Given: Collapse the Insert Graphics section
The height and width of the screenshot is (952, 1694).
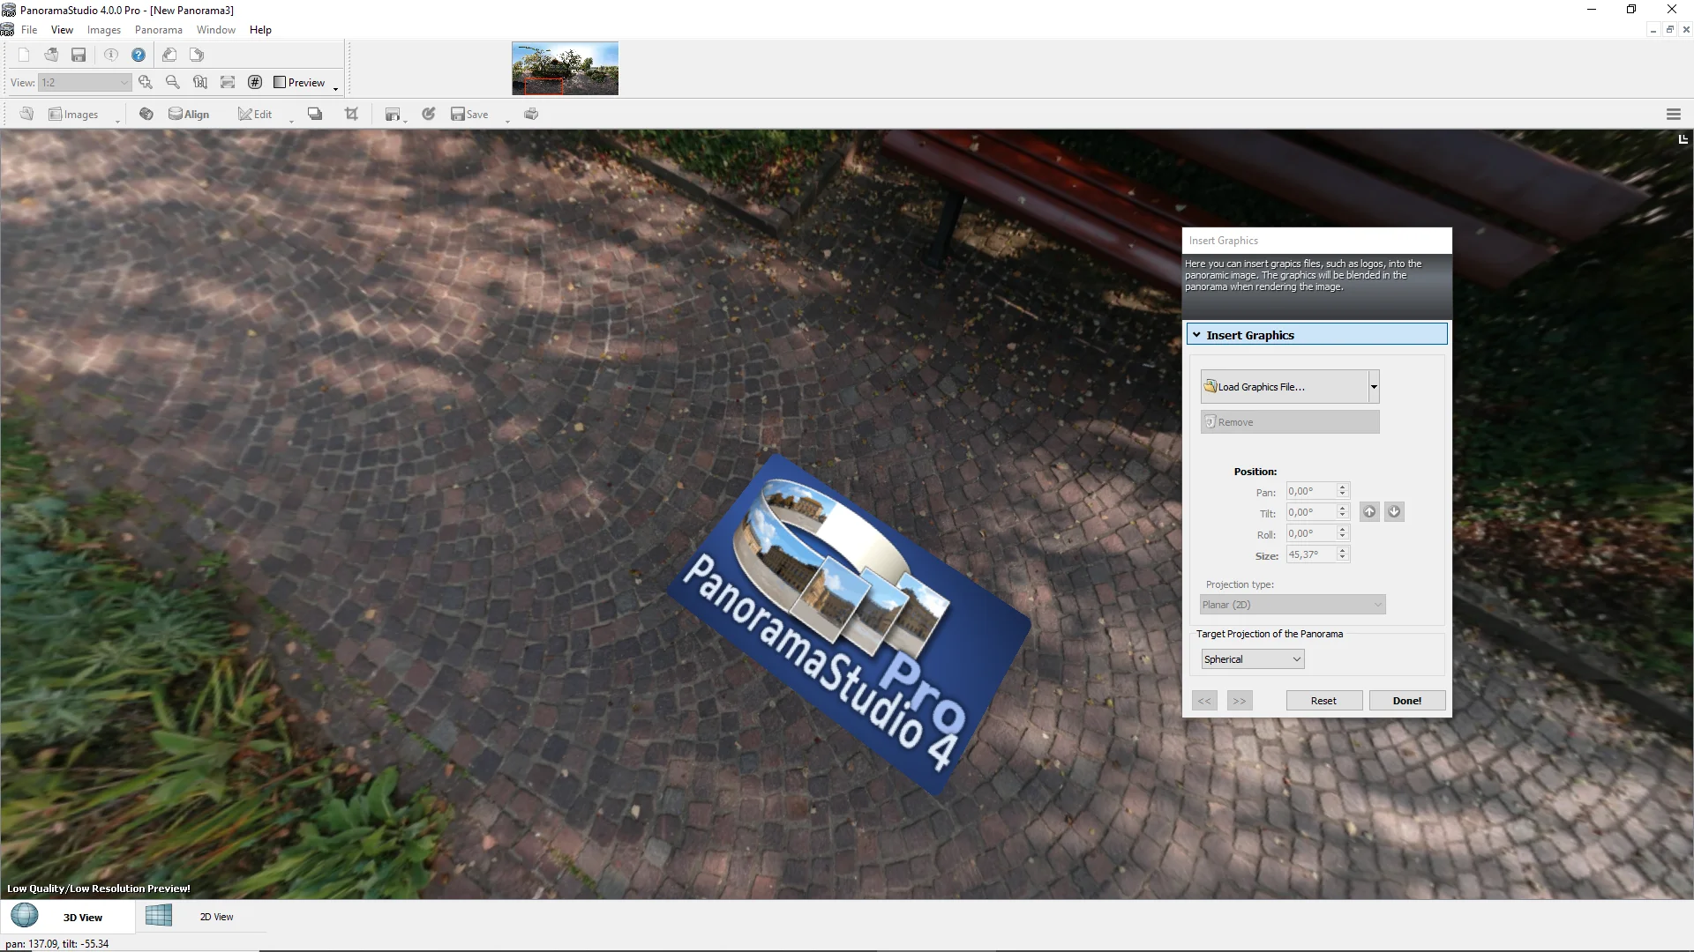Looking at the screenshot, I should click(1196, 335).
